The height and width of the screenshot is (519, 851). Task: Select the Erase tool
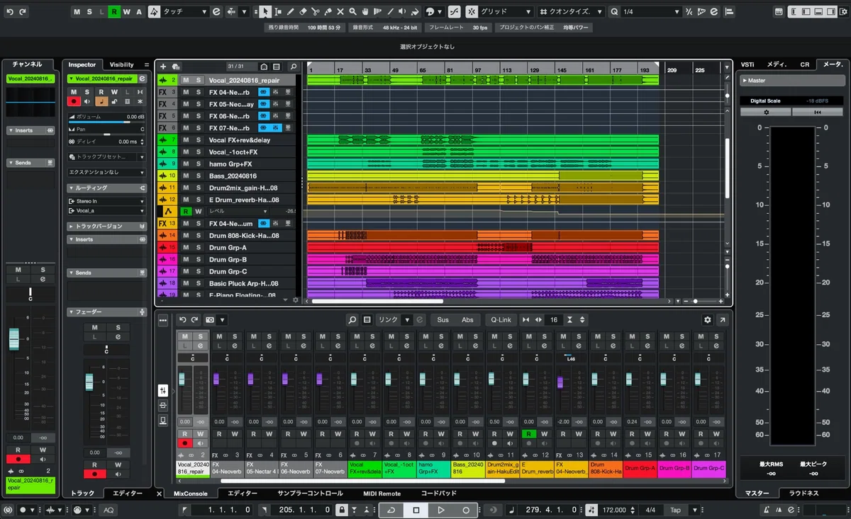pyautogui.click(x=303, y=12)
